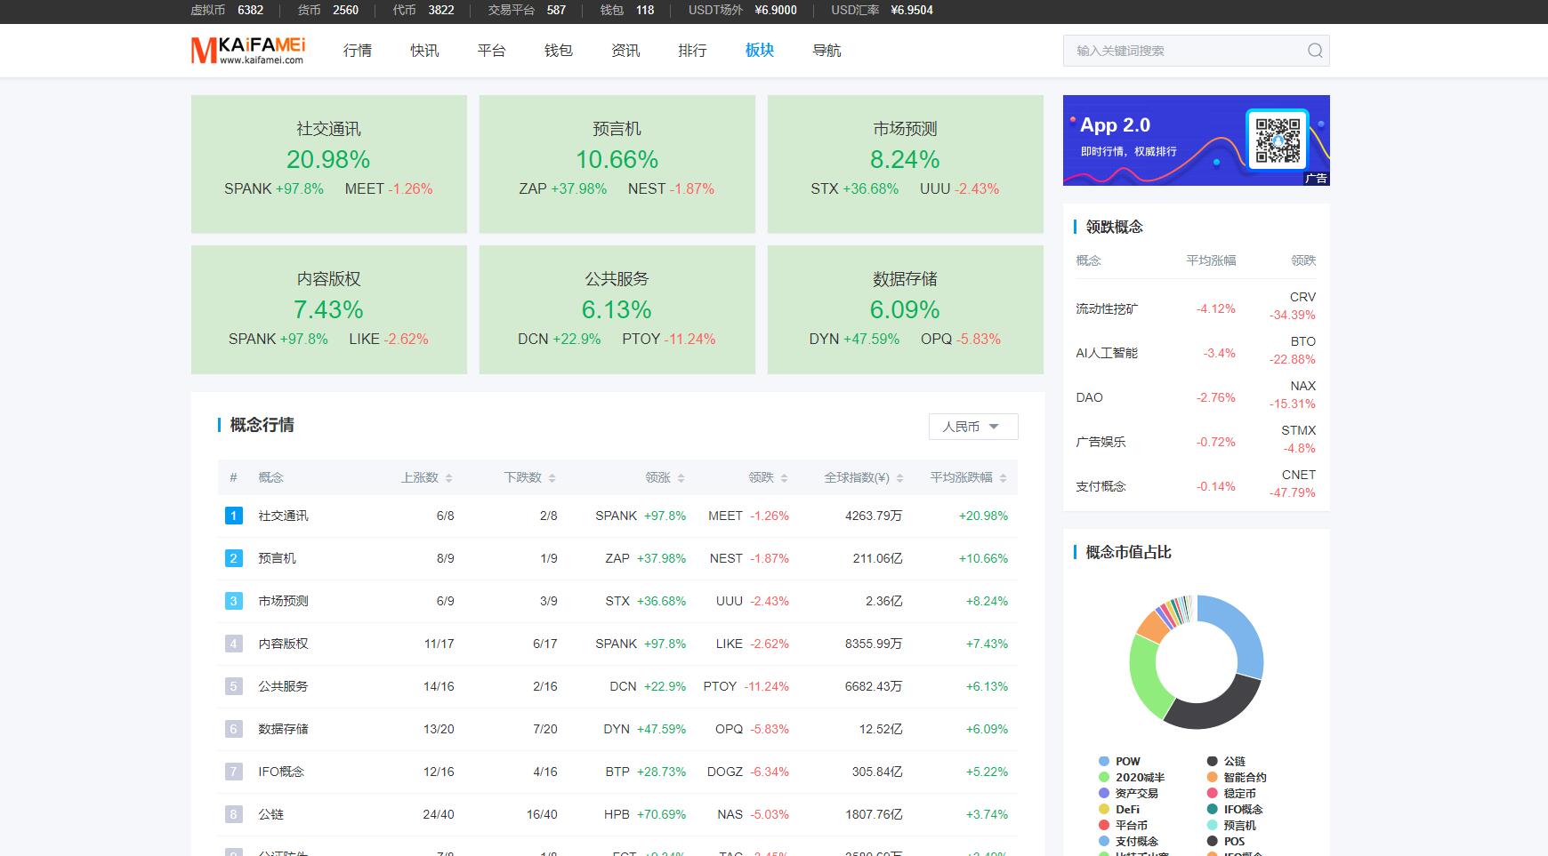
Task: Sort by 上涨数 column arrows
Action: [x=448, y=478]
